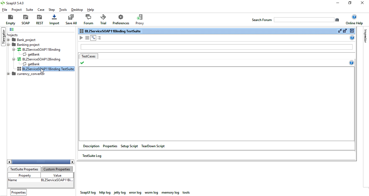The image size is (369, 196).
Task: Stop the running TestSuite
Action: 87,38
